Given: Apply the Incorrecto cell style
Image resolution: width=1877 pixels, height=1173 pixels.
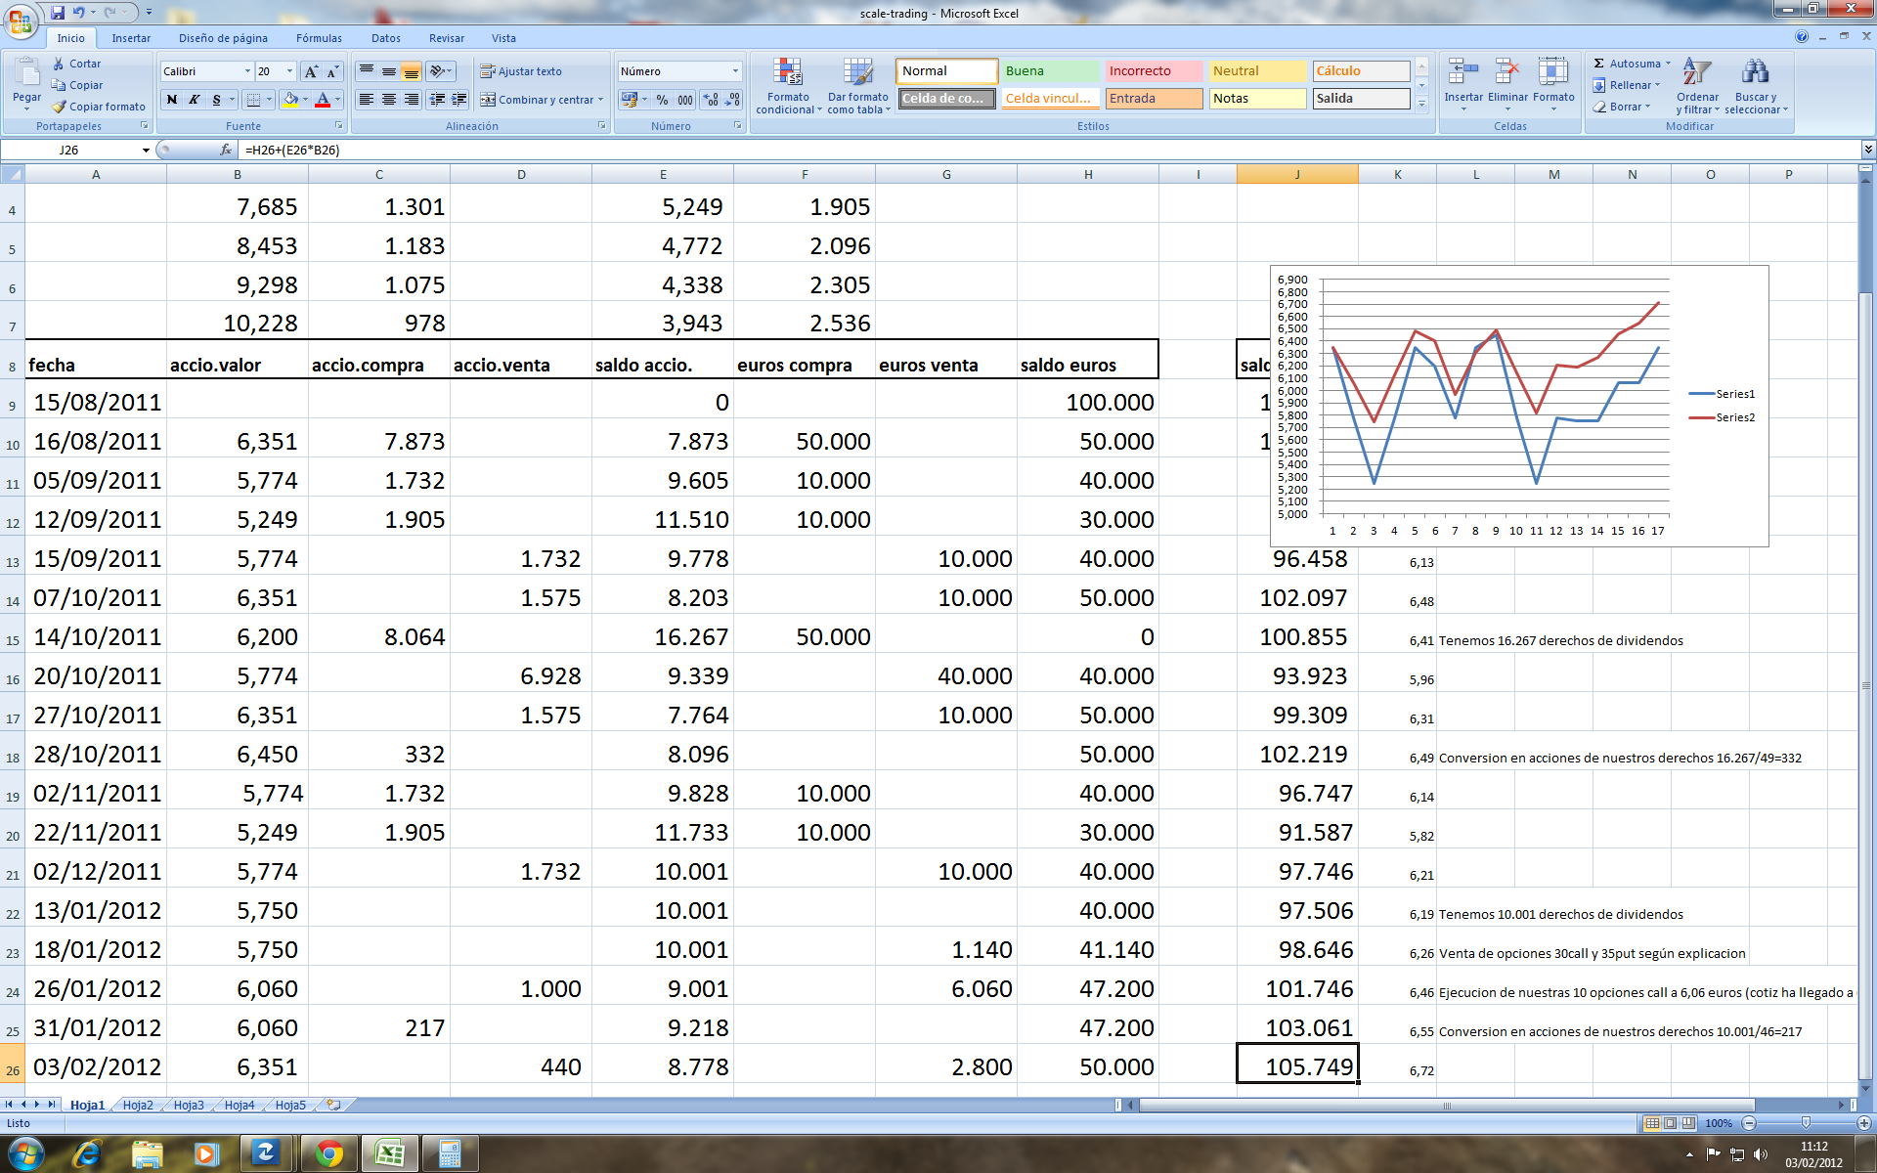Looking at the screenshot, I should (1153, 71).
